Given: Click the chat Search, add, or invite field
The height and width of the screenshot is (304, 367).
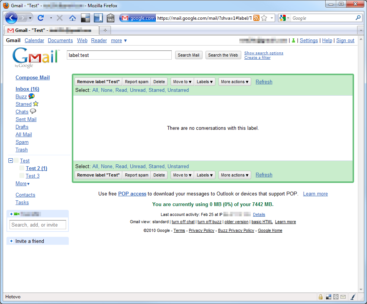Looking at the screenshot, I should coord(38,225).
